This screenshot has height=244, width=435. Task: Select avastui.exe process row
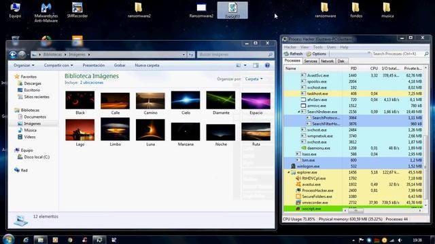pyautogui.click(x=353, y=184)
